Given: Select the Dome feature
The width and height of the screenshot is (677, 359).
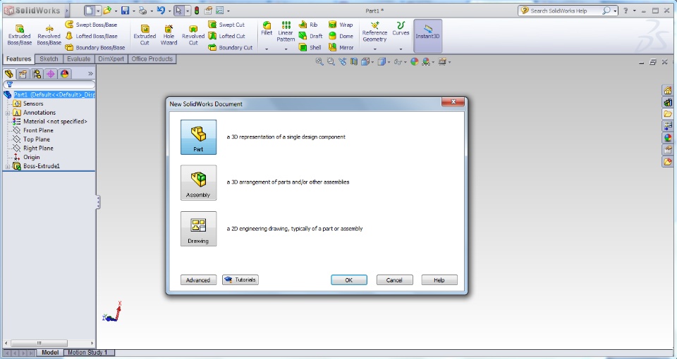Looking at the screenshot, I should [x=341, y=36].
